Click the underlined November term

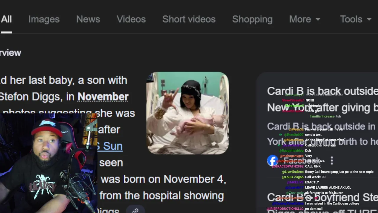(x=103, y=97)
